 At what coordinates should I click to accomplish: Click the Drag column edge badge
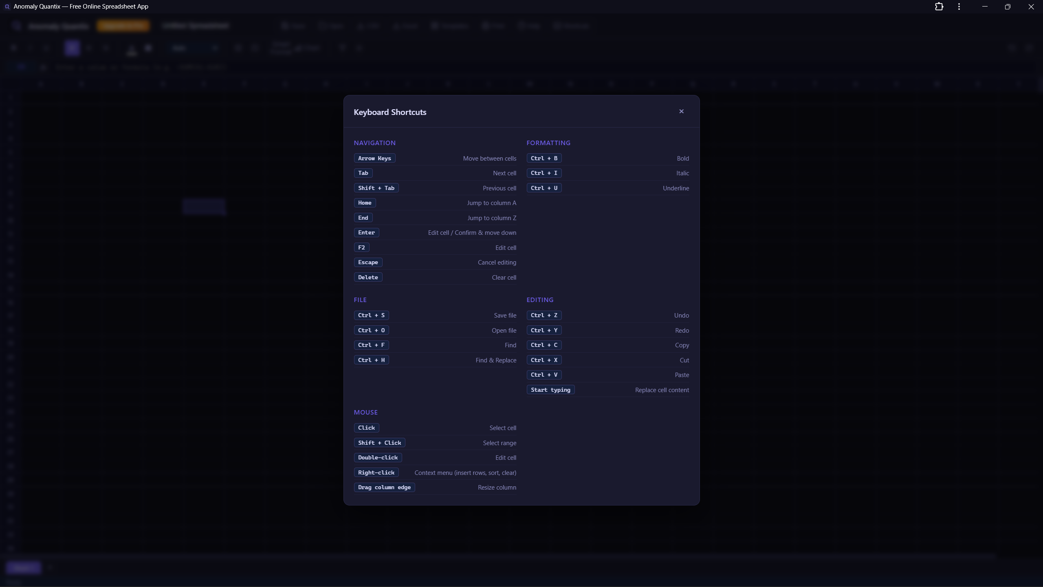pos(384,487)
